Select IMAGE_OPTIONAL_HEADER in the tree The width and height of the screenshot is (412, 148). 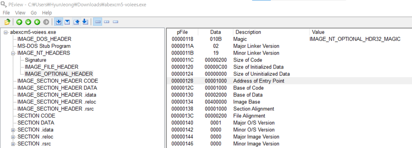click(x=59, y=74)
